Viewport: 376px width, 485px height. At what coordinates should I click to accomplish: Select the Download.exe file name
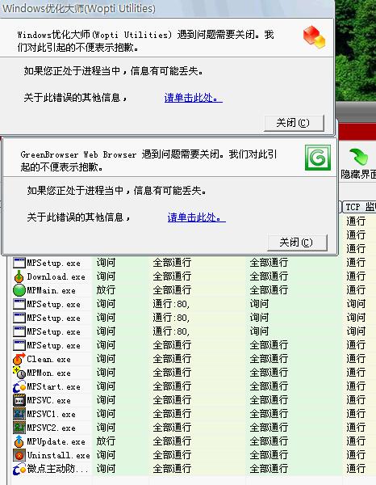pos(56,276)
